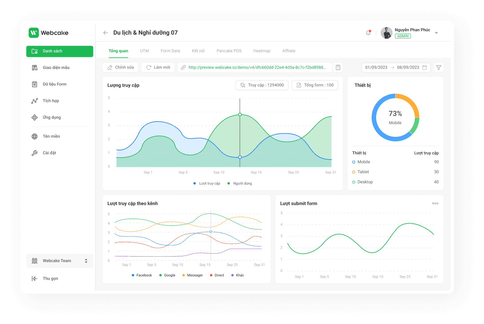Switch to the Tổng quan tab

(x=118, y=51)
